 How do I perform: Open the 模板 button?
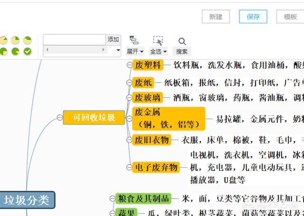coord(290,17)
